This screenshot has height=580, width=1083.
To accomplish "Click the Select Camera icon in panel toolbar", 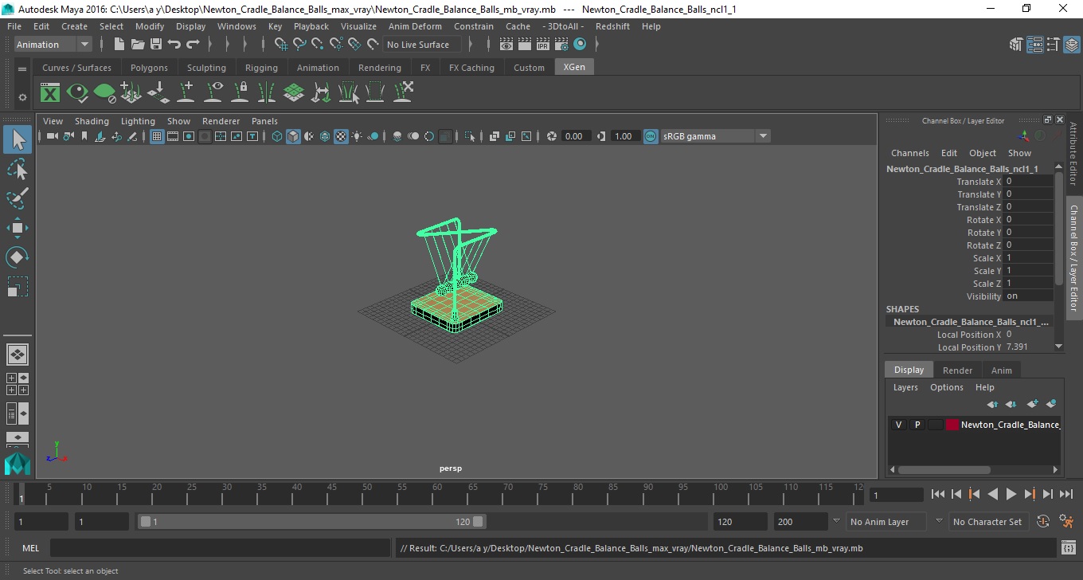I will point(52,136).
